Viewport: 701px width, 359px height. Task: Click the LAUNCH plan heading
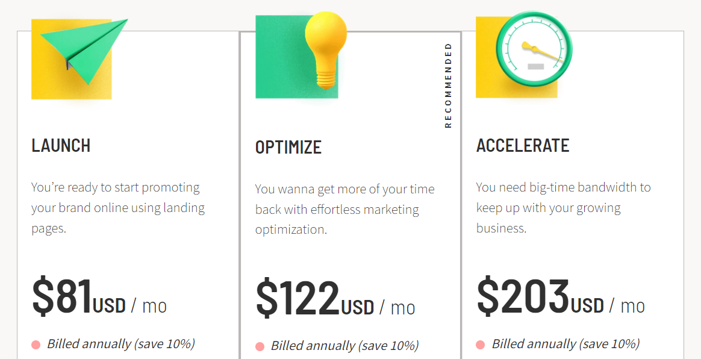61,146
